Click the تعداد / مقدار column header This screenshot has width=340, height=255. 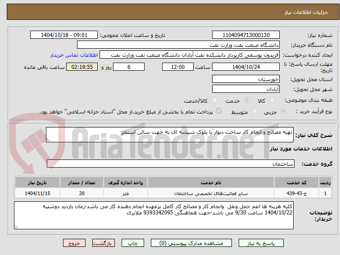(82, 182)
